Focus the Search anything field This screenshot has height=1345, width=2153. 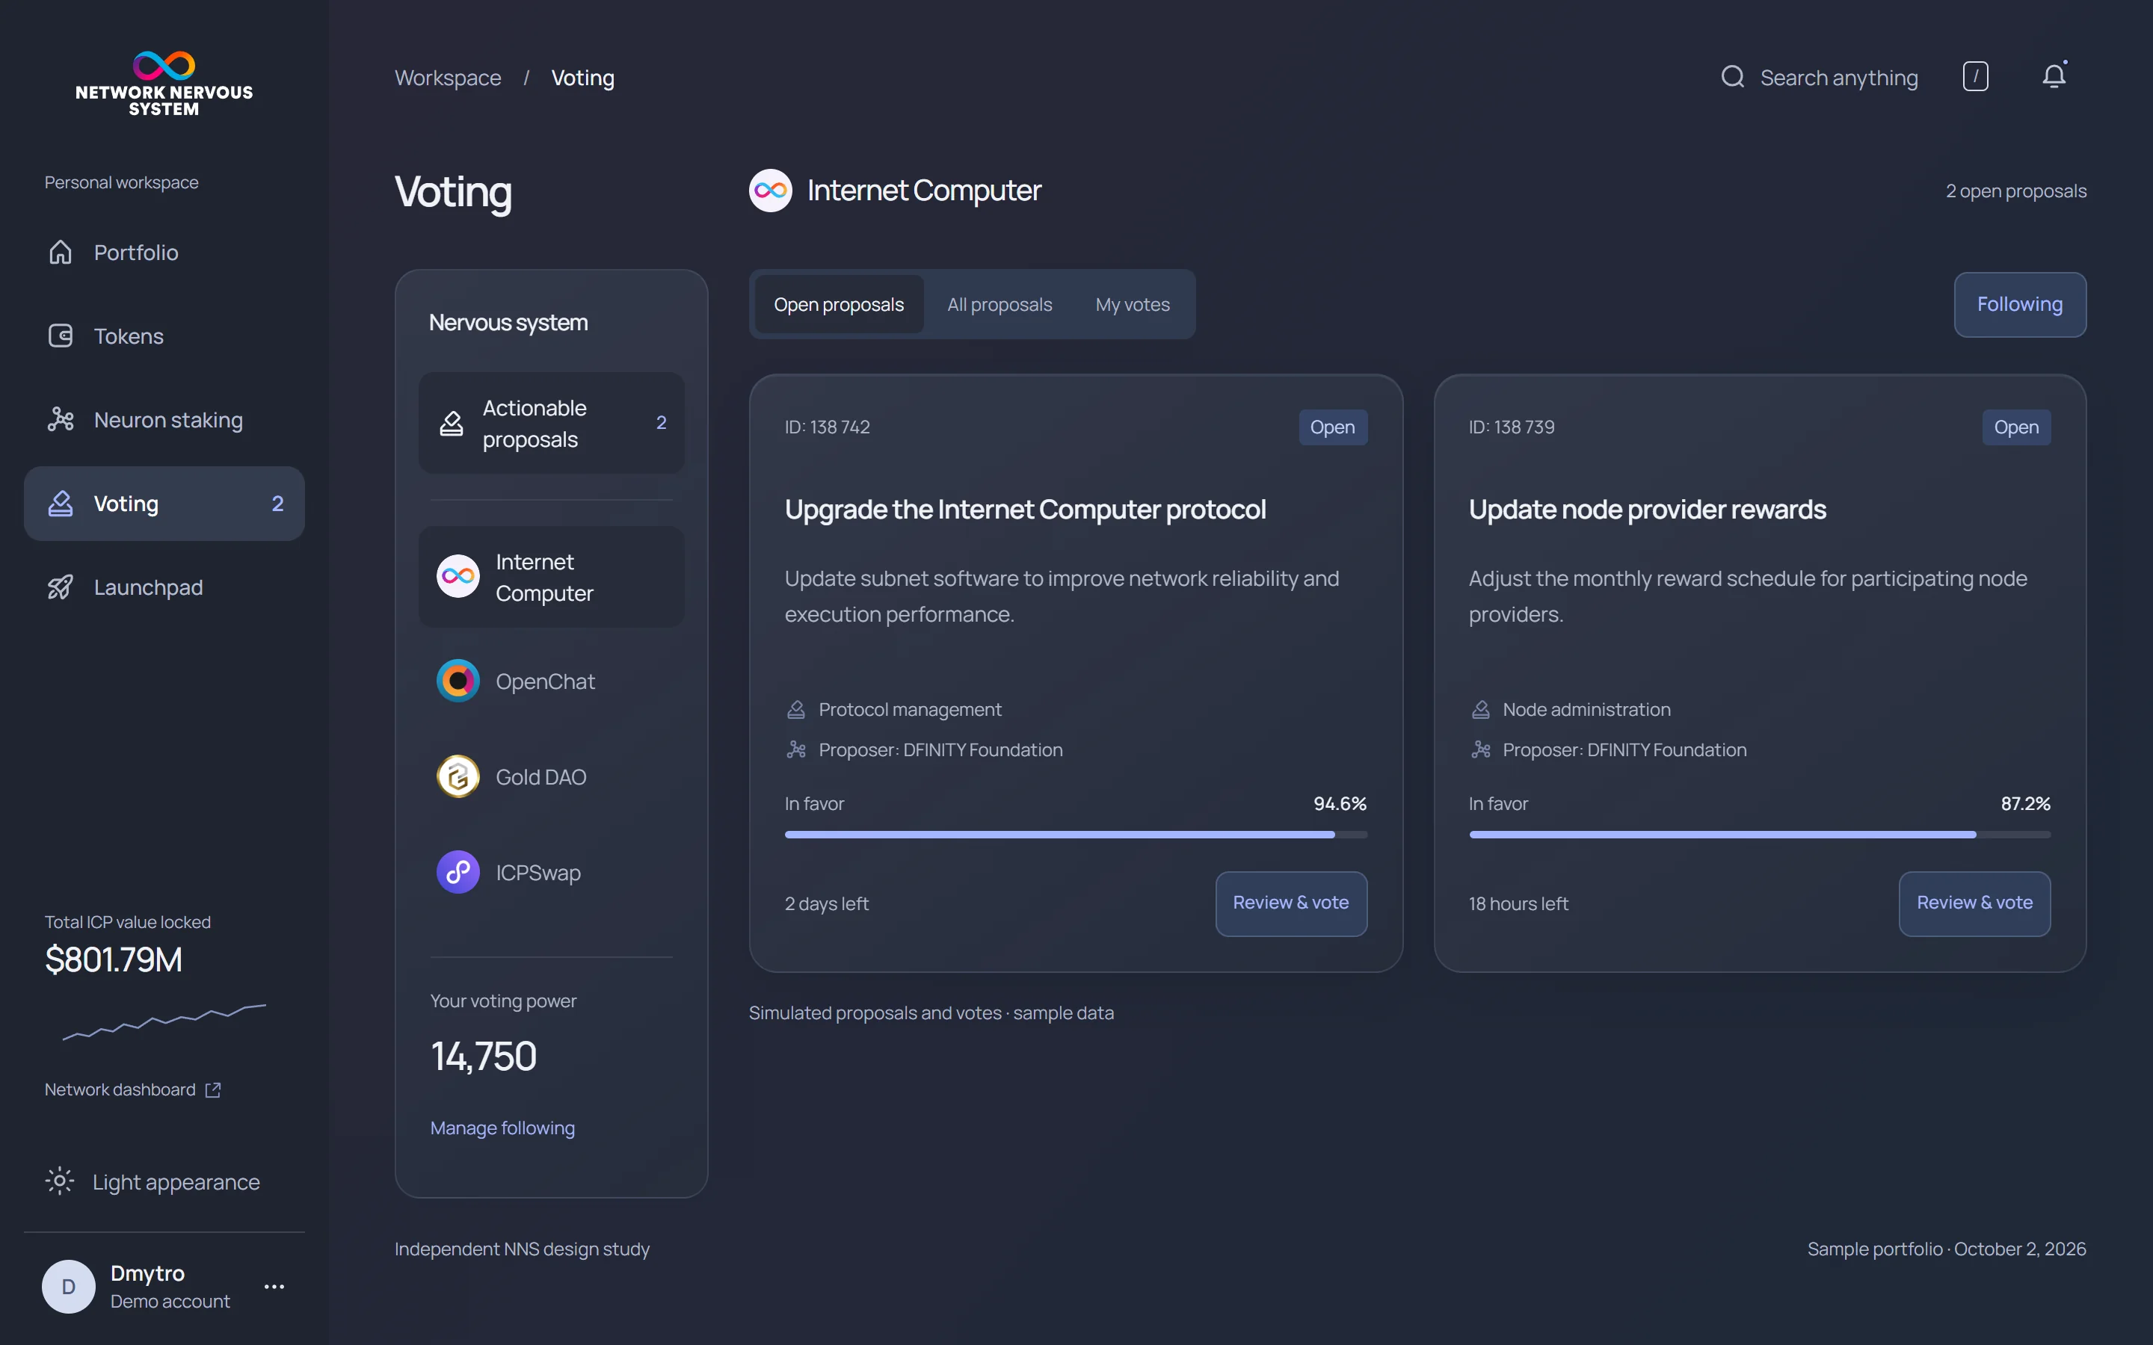pyautogui.click(x=1838, y=78)
